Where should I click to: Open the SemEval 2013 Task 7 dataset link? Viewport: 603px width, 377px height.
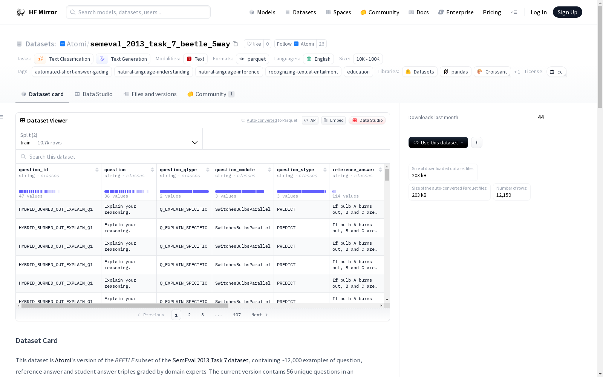click(x=210, y=360)
